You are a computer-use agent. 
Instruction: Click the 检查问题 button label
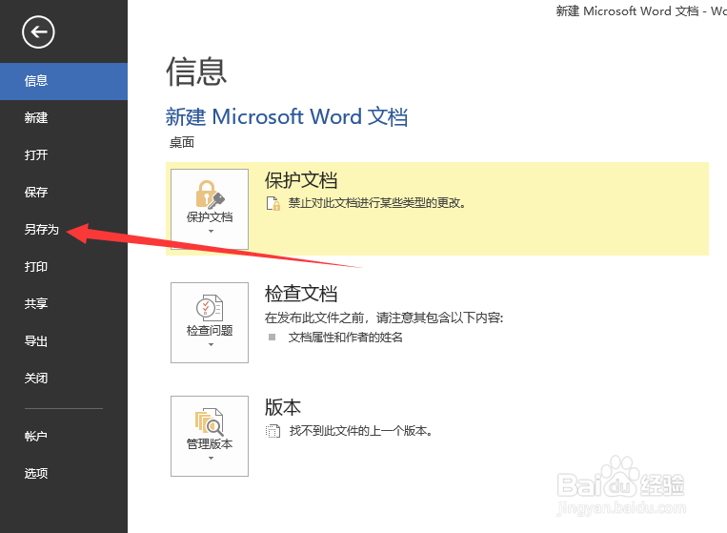[210, 331]
